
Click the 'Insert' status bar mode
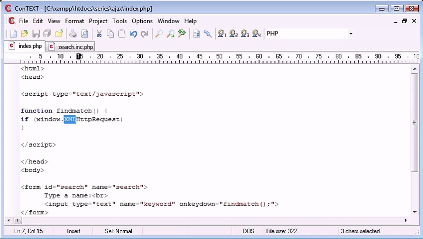(x=73, y=231)
